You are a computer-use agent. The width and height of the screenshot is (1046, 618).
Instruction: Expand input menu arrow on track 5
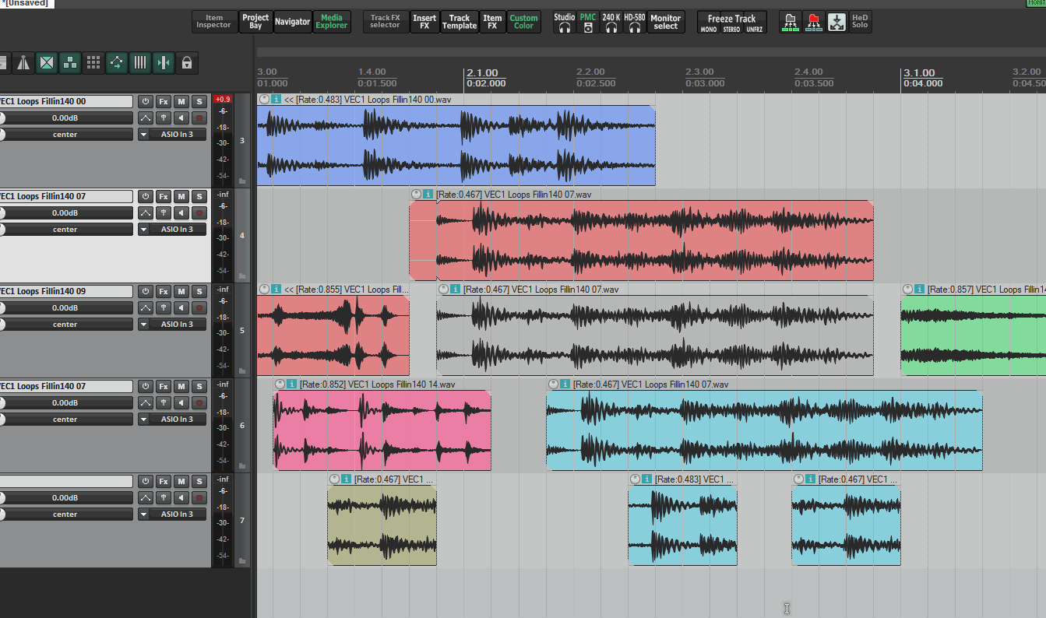pos(143,325)
